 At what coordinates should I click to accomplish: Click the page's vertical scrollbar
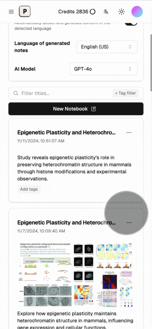pos(151,63)
